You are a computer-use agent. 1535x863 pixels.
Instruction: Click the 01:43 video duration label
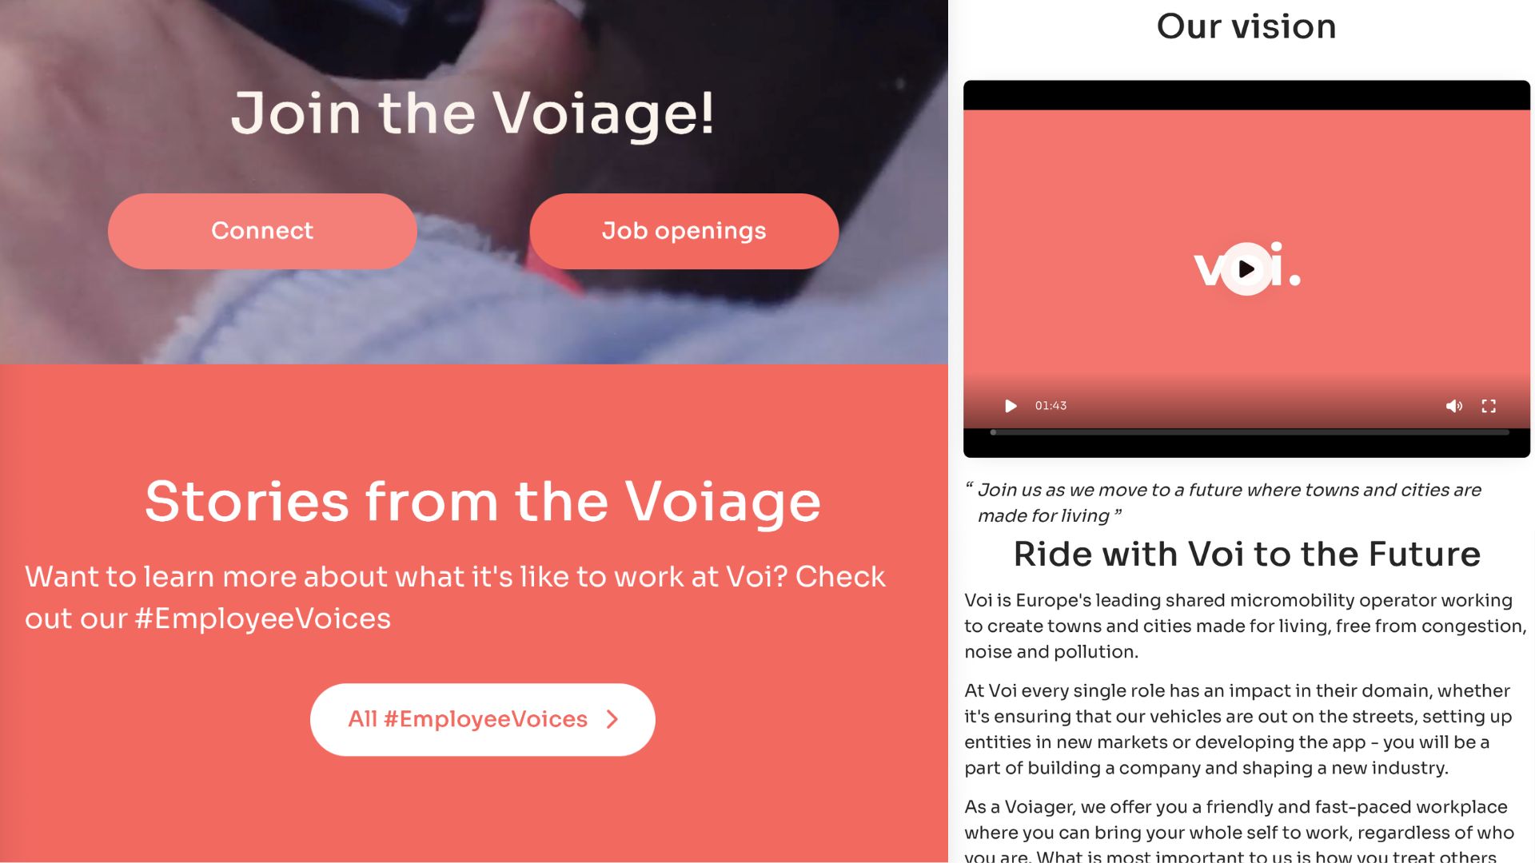pos(1051,406)
